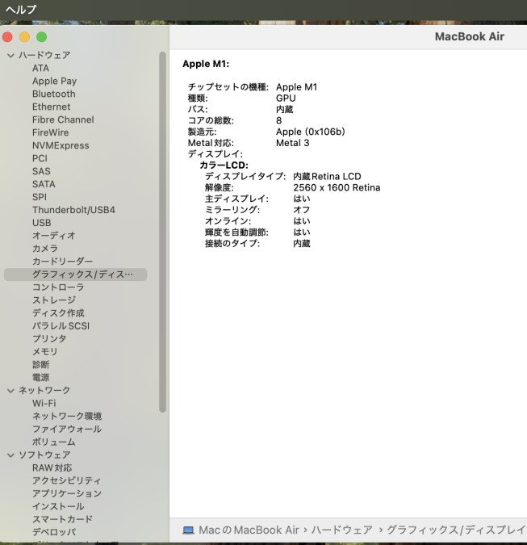Open the ヘルプ menu in the menu bar
Viewport: 527px width, 545px height.
[x=21, y=10]
